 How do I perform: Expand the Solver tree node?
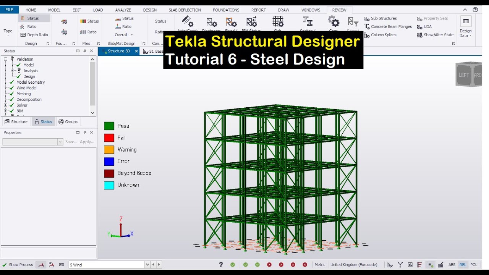(x=6, y=105)
